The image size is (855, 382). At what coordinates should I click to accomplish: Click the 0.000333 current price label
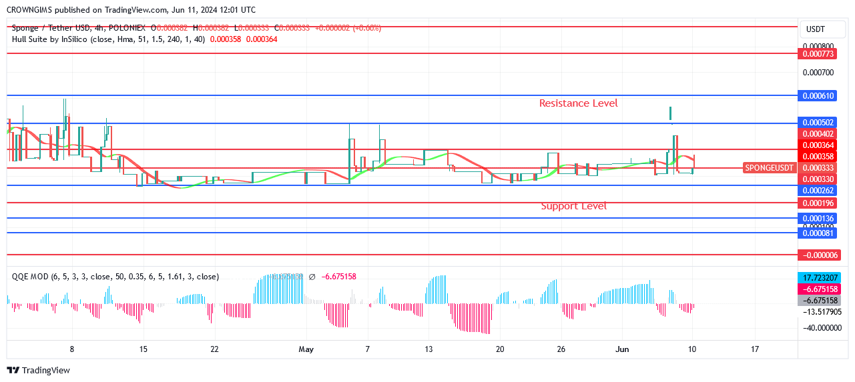(818, 168)
